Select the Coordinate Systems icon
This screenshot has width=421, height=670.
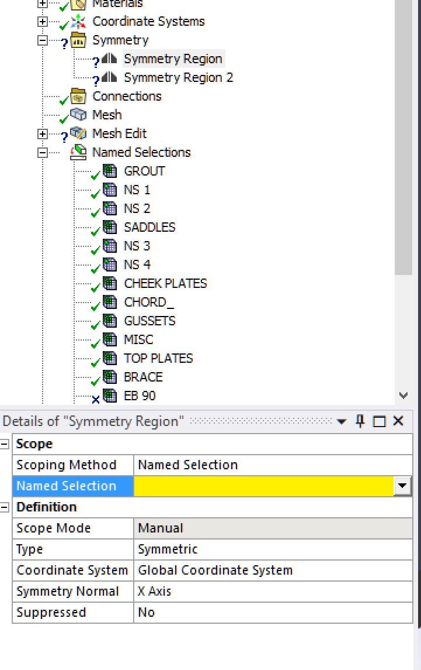(78, 22)
